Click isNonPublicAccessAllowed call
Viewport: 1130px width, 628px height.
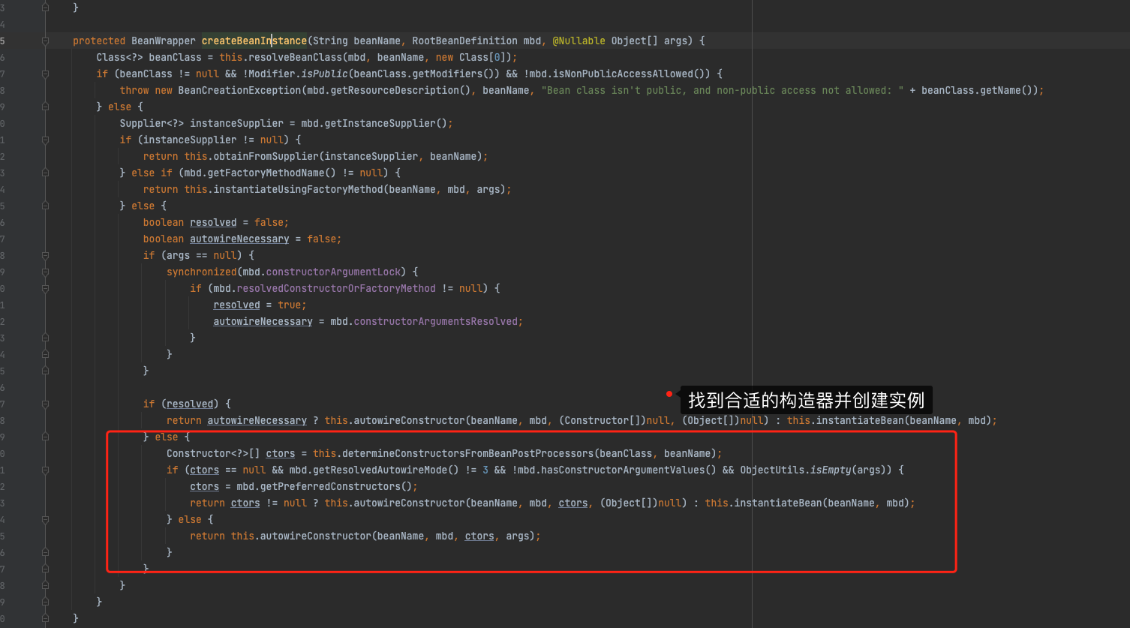coord(637,74)
